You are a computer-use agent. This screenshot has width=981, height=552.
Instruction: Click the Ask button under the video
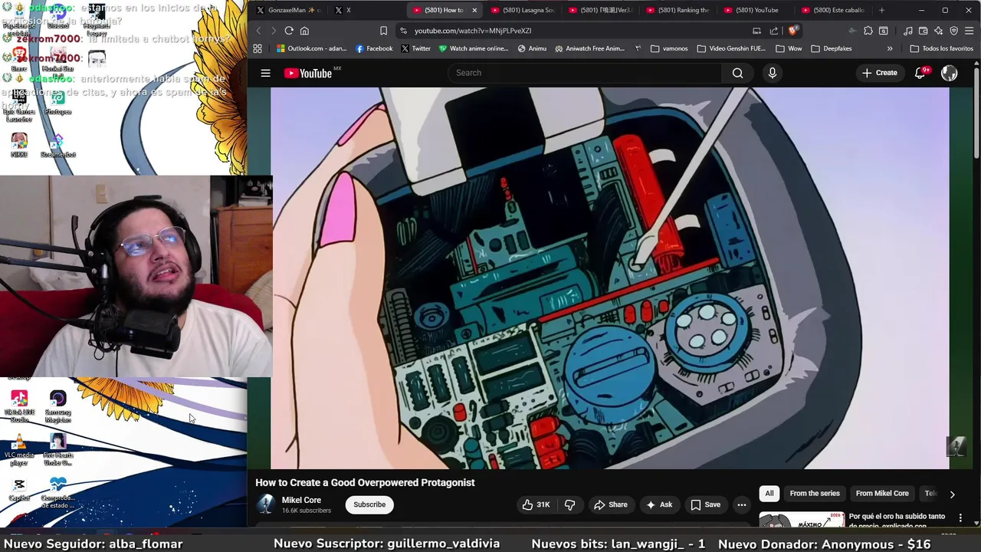click(659, 504)
